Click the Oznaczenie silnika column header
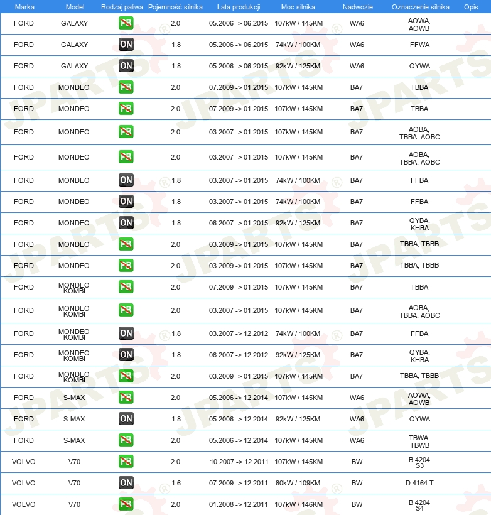The image size is (491, 515). [421, 7]
